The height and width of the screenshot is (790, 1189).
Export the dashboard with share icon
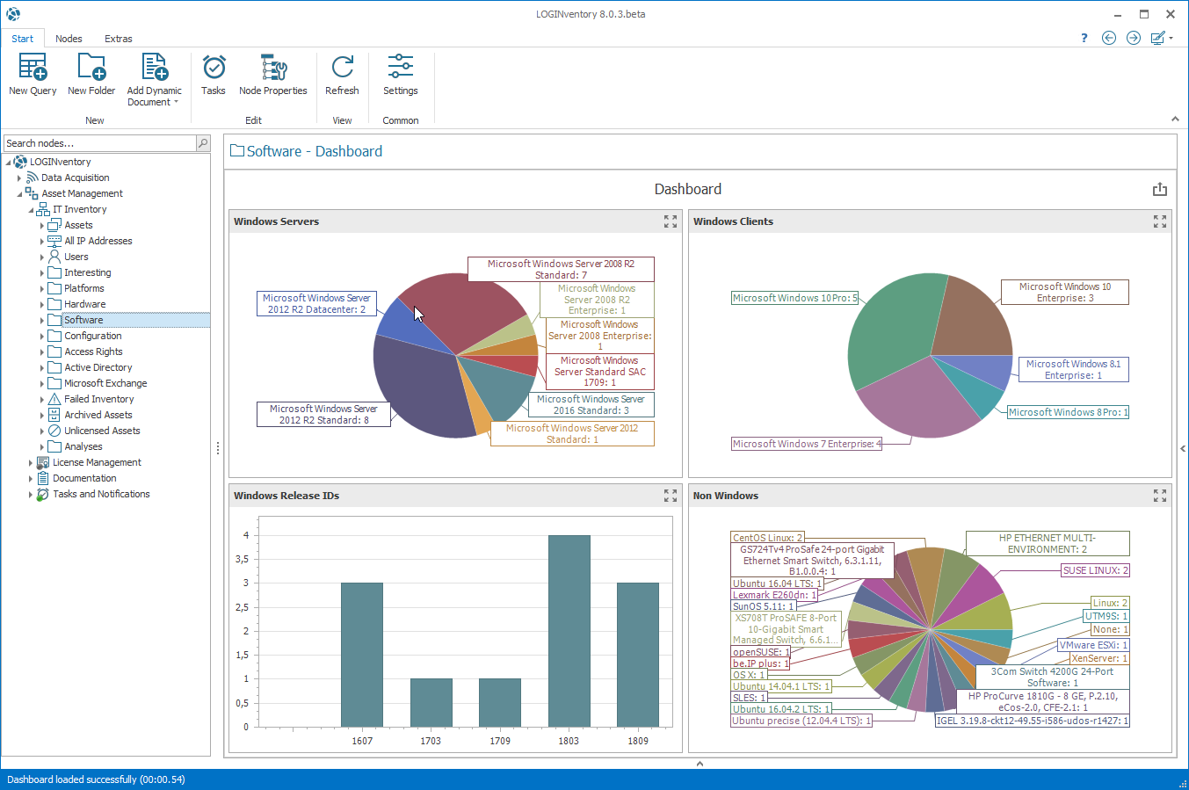coord(1160,189)
